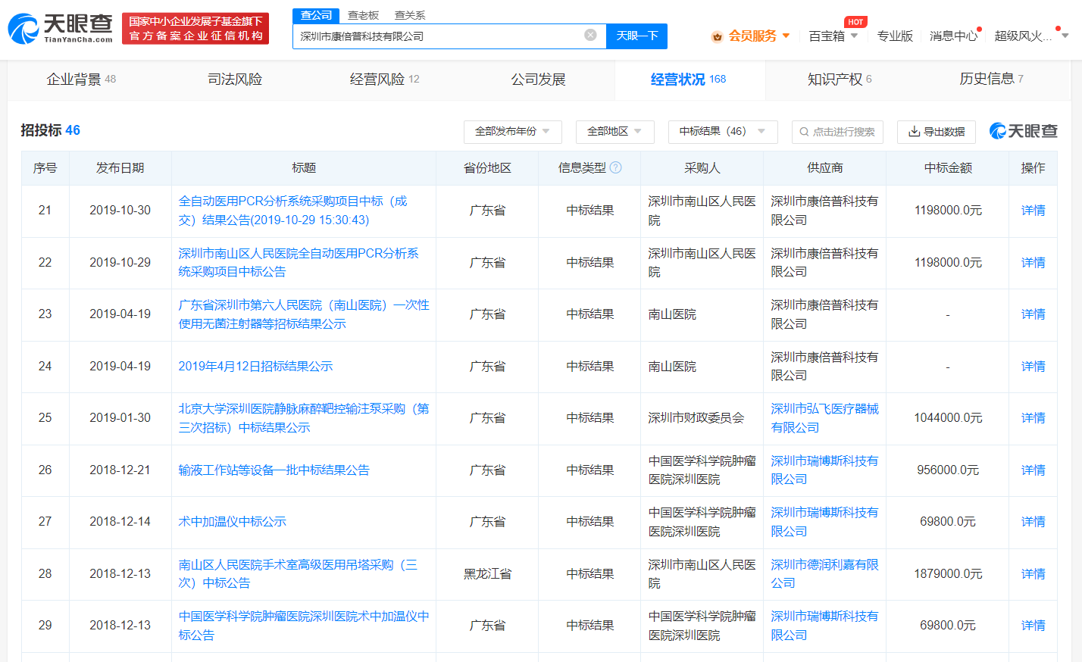
Task: Click inside the company name search input
Action: click(x=439, y=35)
